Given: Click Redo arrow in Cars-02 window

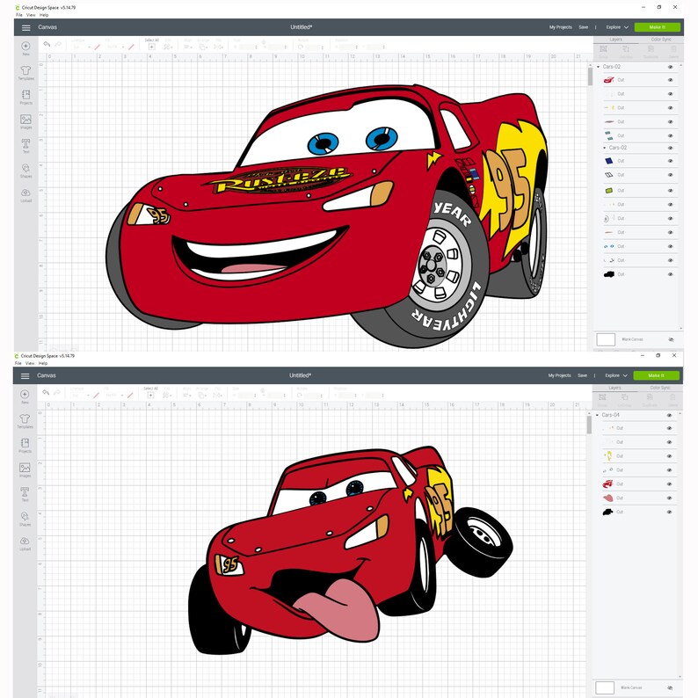Looking at the screenshot, I should (x=58, y=44).
